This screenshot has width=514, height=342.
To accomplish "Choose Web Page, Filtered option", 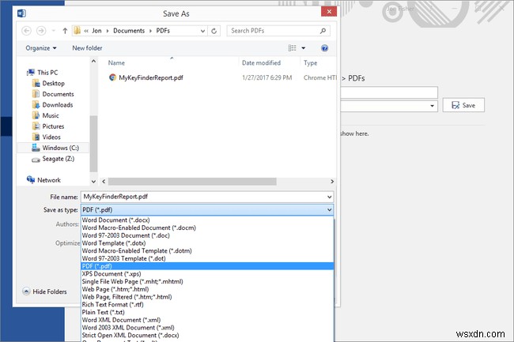I will [x=207, y=297].
